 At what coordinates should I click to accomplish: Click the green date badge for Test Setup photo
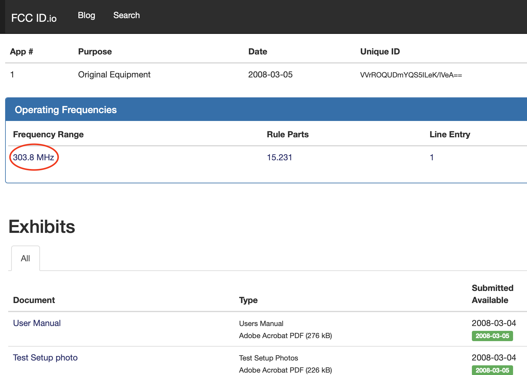(492, 370)
